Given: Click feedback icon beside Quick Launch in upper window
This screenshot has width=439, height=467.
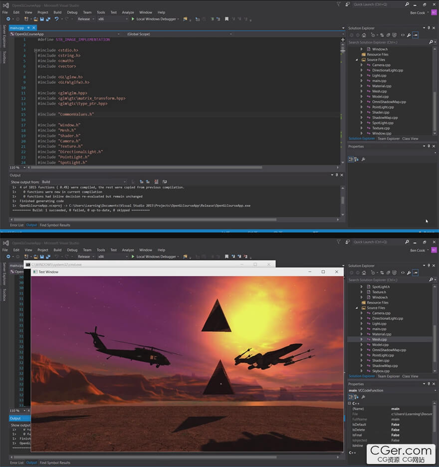Looking at the screenshot, I should pyautogui.click(x=347, y=4).
